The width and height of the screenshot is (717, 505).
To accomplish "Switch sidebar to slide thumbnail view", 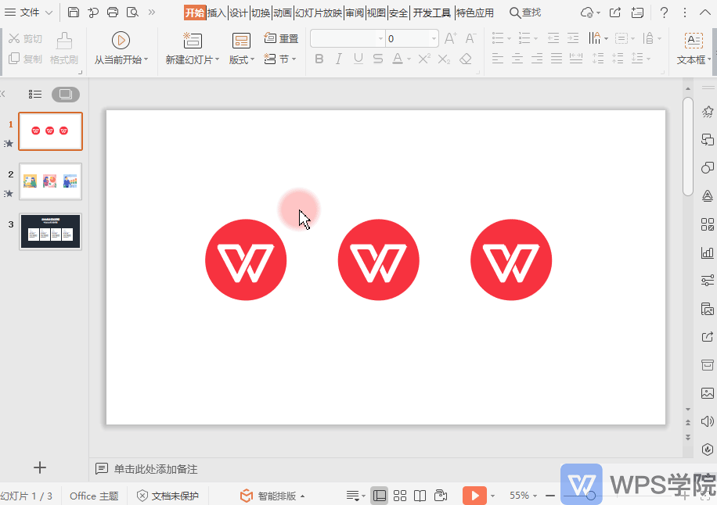I will 66,94.
